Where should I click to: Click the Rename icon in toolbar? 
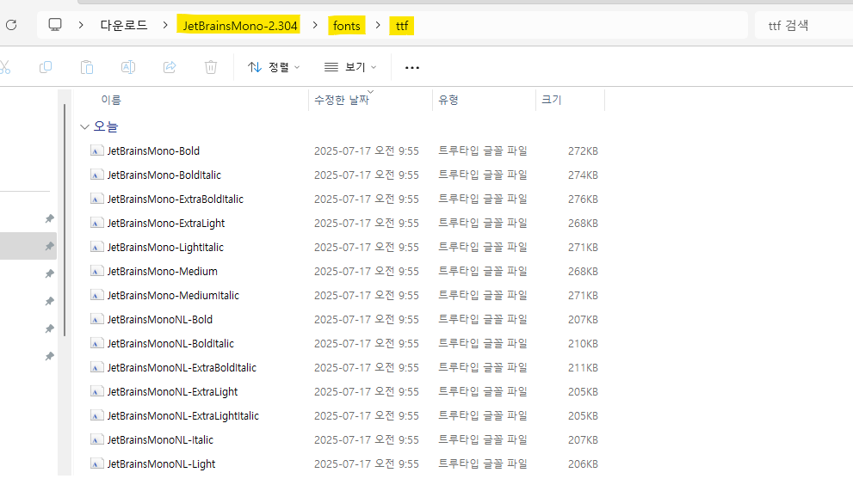click(128, 67)
